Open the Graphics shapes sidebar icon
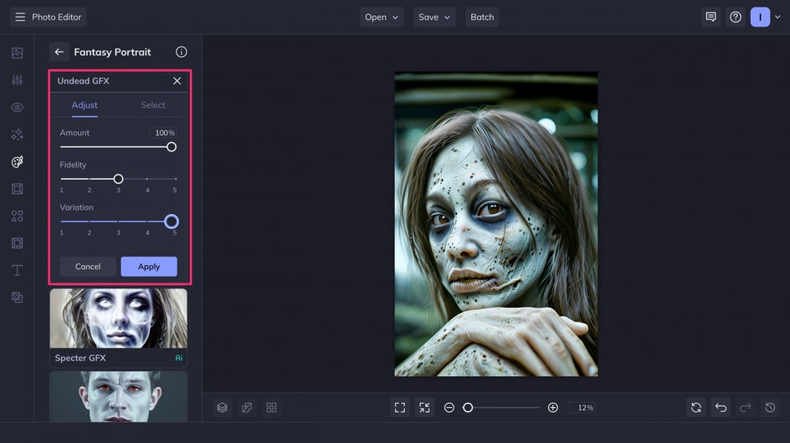Viewport: 790px width, 443px height. [x=17, y=216]
